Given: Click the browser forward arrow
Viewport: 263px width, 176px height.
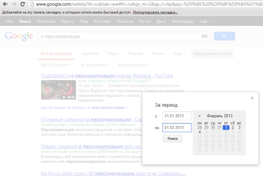Looking at the screenshot, I should coord(14,4).
